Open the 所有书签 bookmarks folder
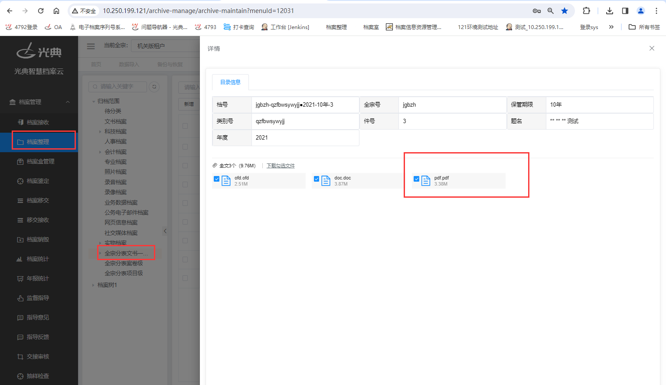The image size is (666, 385). tap(644, 27)
